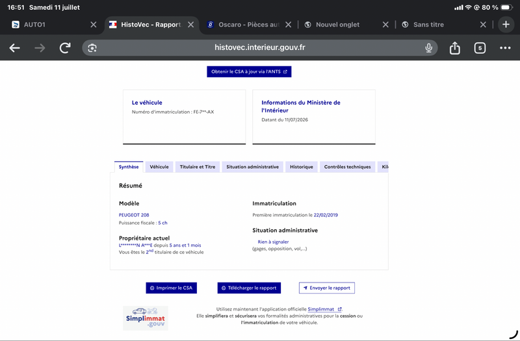Click the Informations du Ministère de l'Intérieur card
The image size is (520, 341).
click(x=314, y=117)
